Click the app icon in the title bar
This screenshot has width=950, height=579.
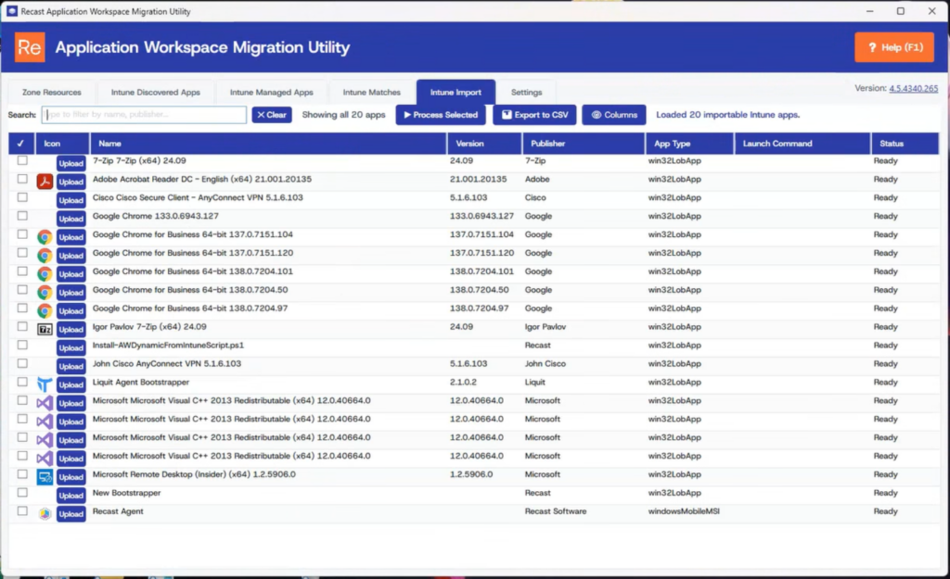11,11
